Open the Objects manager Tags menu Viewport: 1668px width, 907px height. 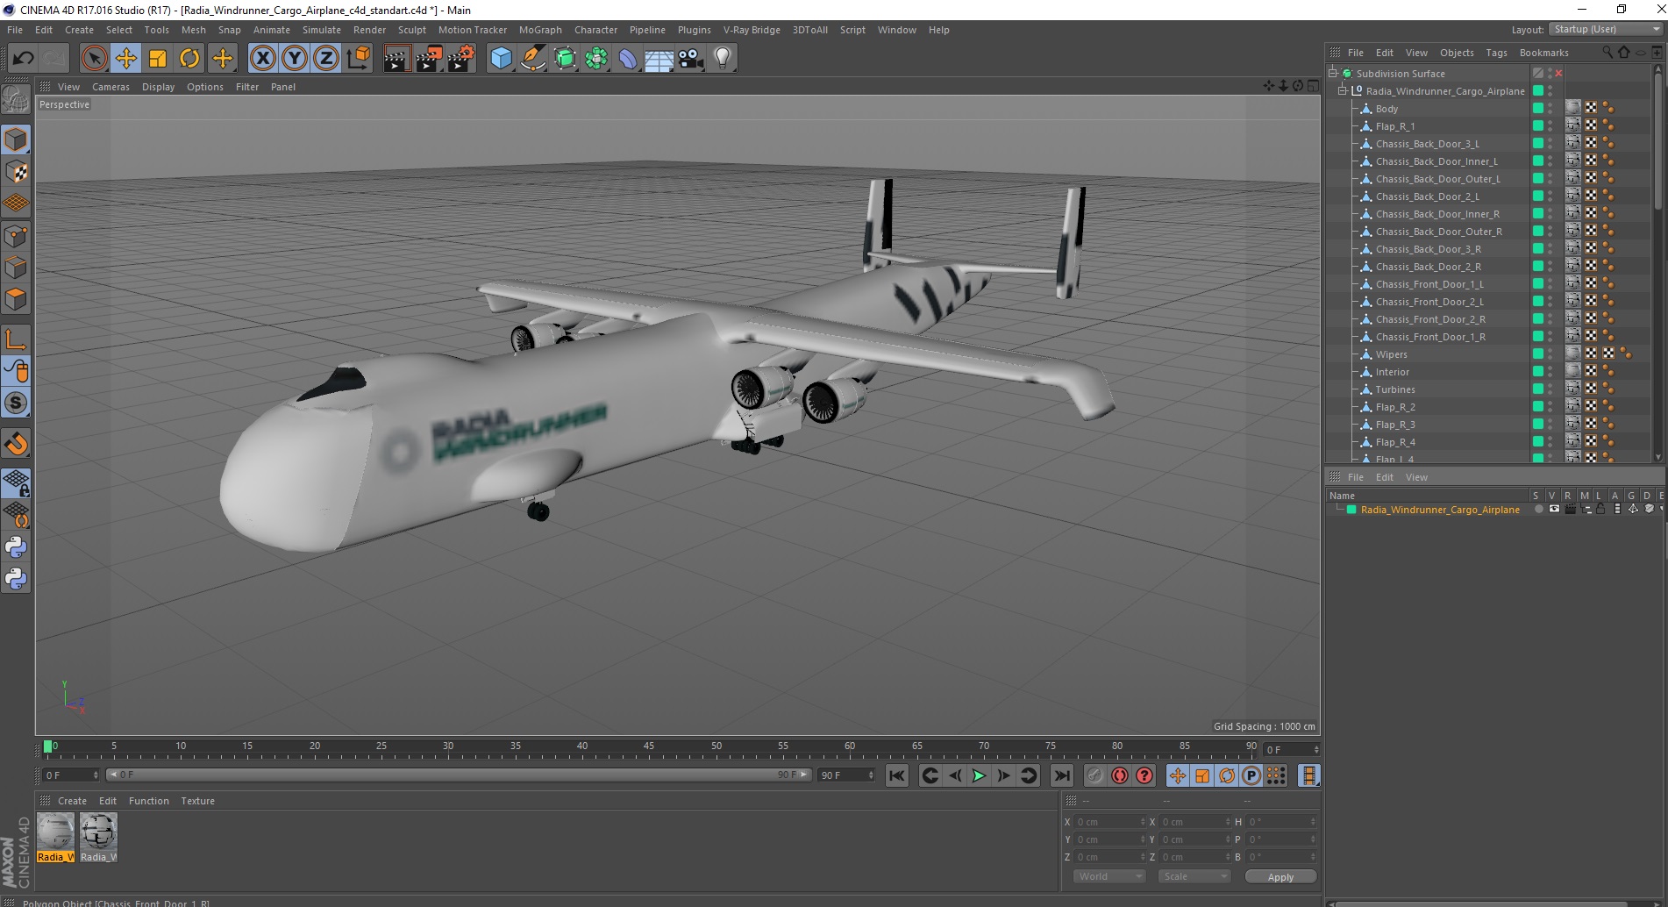click(x=1496, y=53)
